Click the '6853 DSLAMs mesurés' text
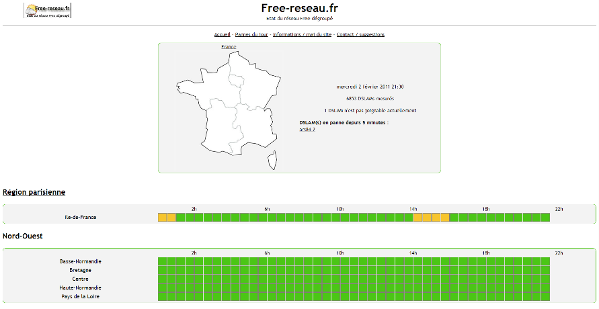Viewport: 599px width, 309px height. click(370, 99)
